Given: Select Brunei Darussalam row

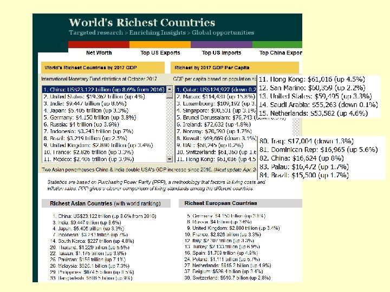Looking at the screenshot, I should (x=216, y=117).
